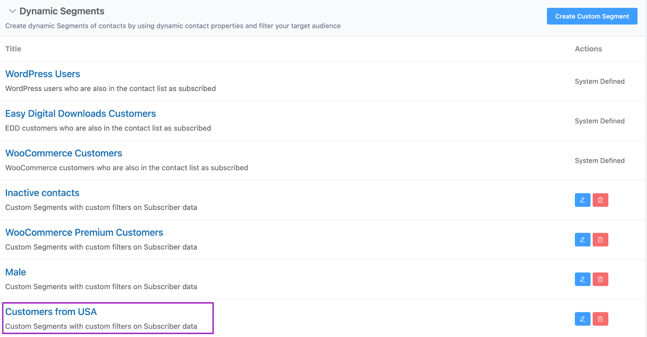
Task: Click the Dynamic Segments heading
Action: [x=62, y=11]
